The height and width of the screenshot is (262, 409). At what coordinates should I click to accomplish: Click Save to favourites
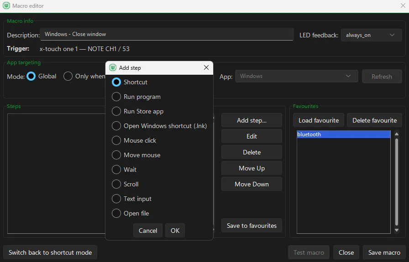252,226
